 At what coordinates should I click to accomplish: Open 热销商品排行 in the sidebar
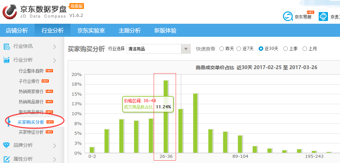tap(31, 101)
